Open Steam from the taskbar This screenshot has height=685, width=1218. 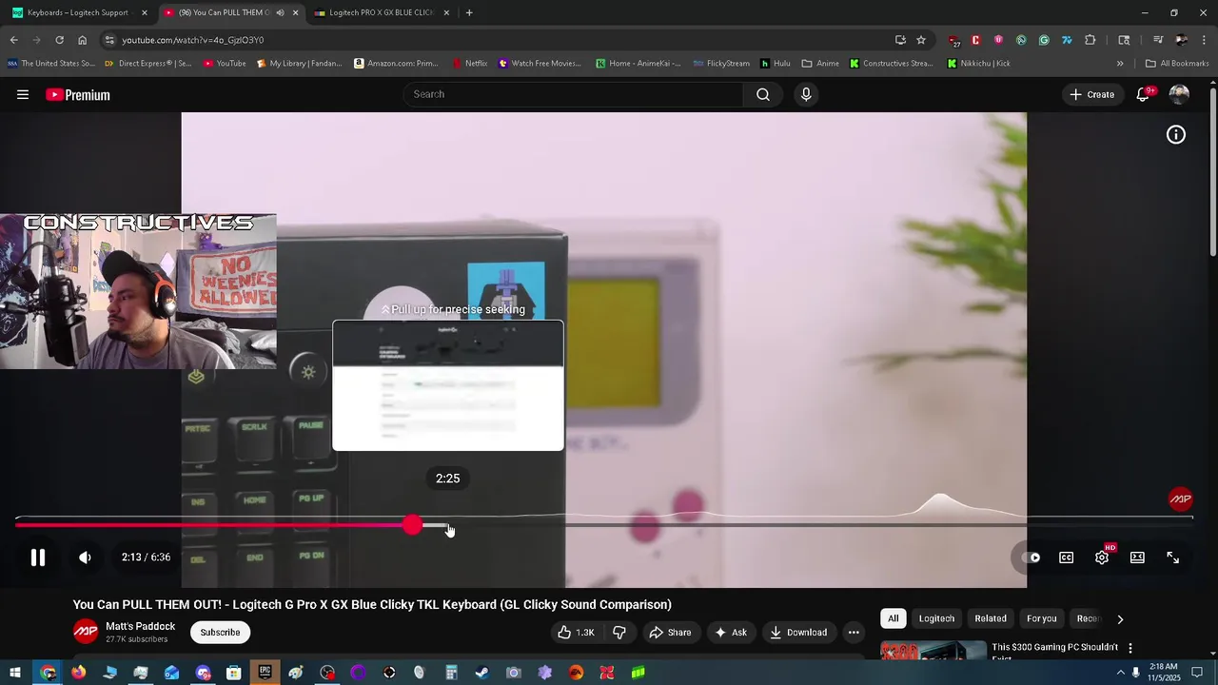click(x=482, y=673)
